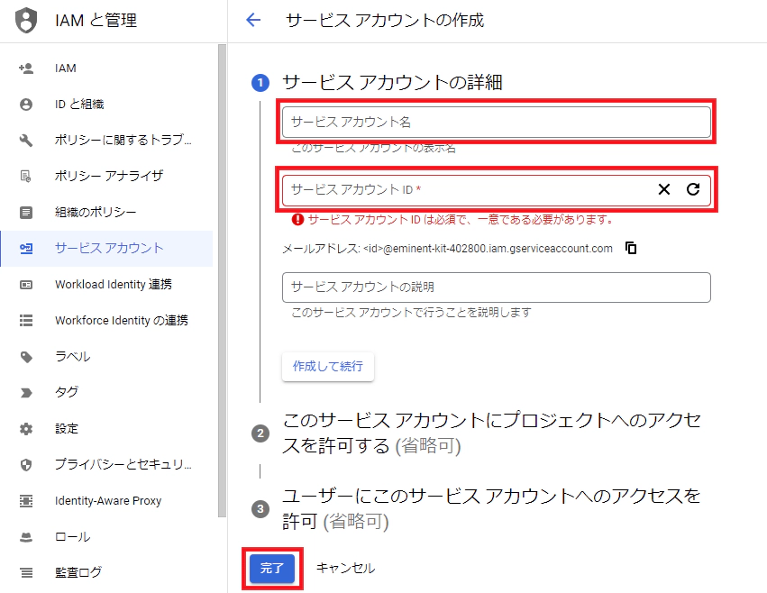Open Identity-Aware Proxy page
The image size is (767, 593).
point(106,501)
